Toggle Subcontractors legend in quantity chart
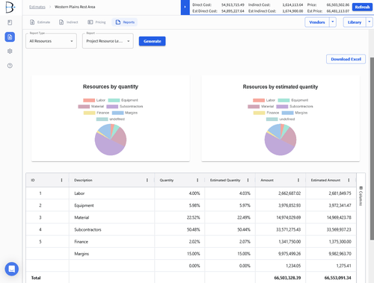Screen dimensions: 374x283 click(125, 106)
